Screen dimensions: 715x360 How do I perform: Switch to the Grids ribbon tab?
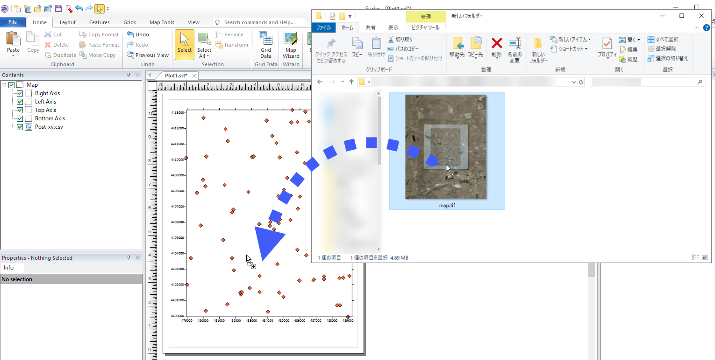point(130,22)
